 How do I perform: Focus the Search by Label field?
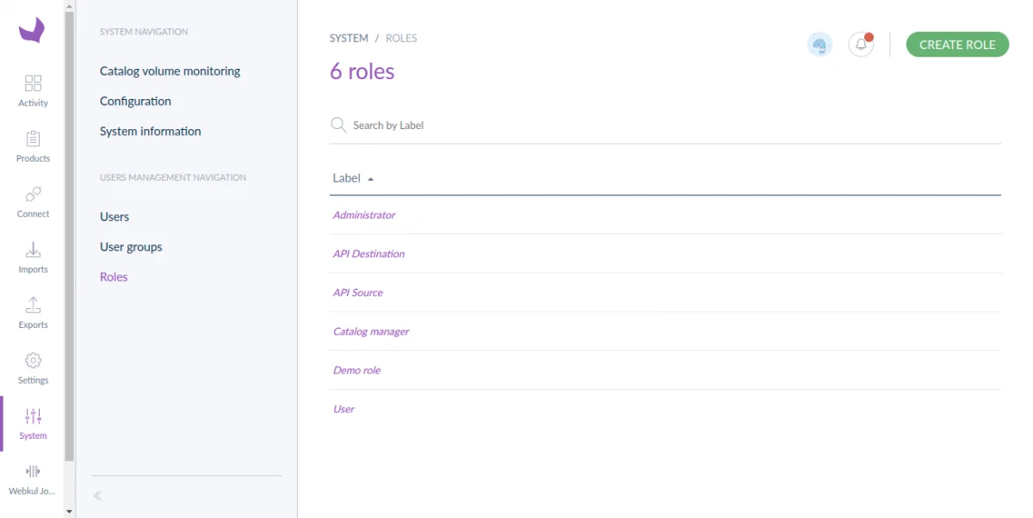click(x=516, y=126)
